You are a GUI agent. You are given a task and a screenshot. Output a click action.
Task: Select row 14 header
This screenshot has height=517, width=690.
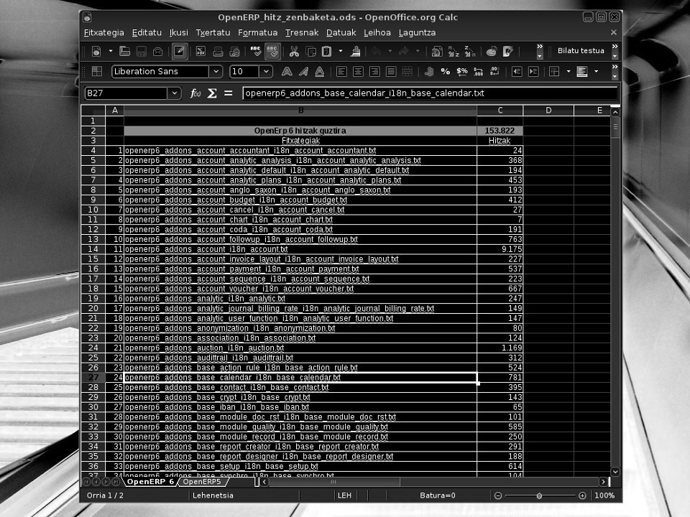tap(93, 249)
